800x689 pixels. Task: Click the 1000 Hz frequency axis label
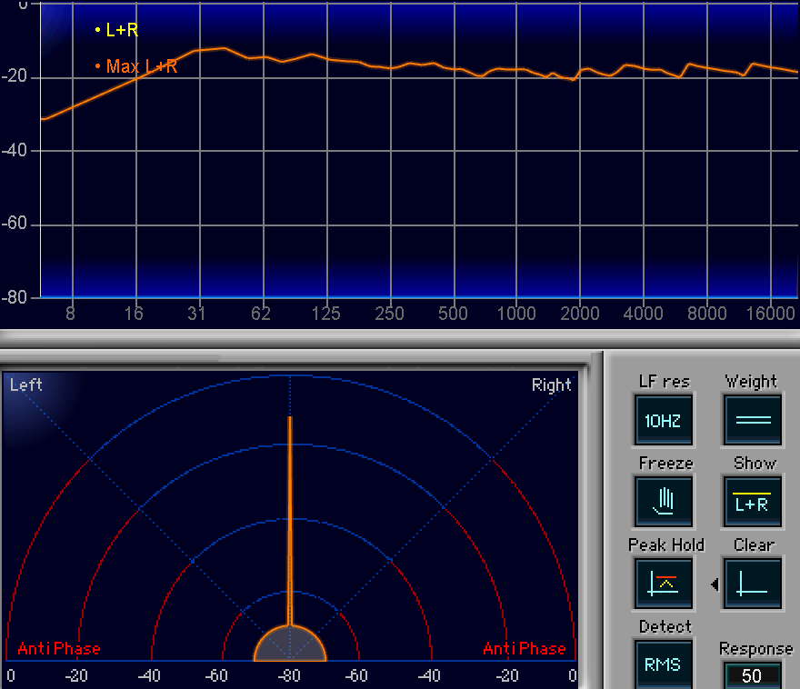tap(516, 314)
